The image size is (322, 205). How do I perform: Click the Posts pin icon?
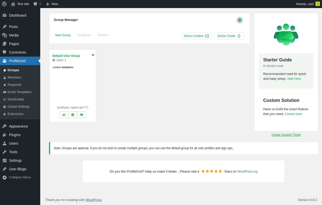click(x=5, y=27)
